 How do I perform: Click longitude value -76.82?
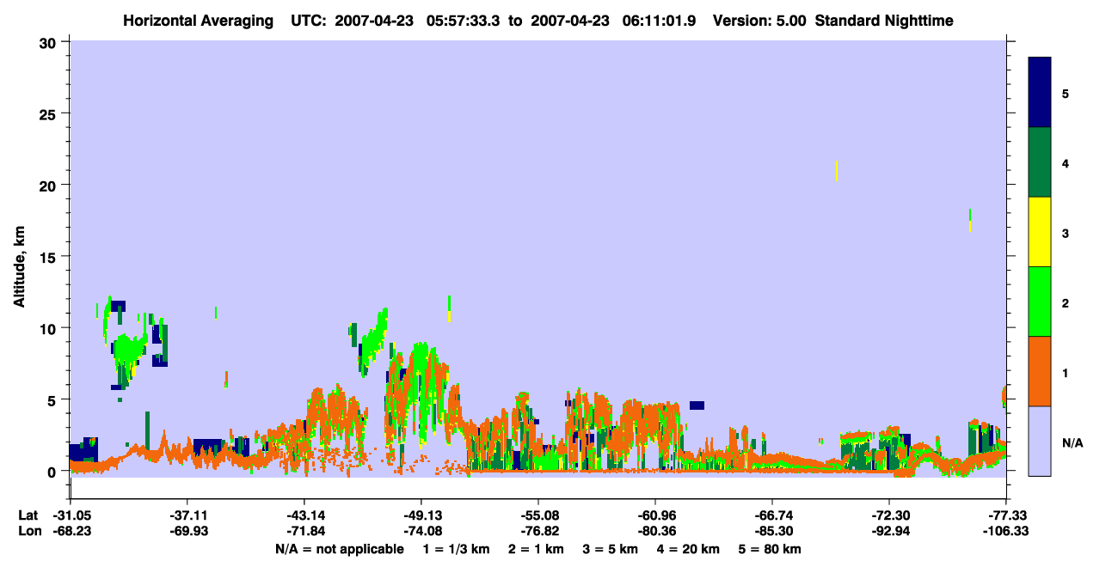537,532
